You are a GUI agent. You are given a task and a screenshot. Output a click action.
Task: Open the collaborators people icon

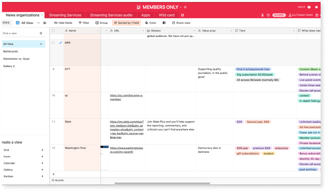45,23
